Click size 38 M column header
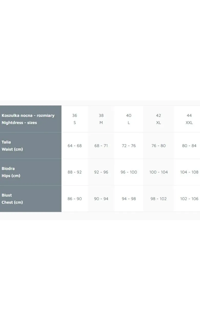200x312 pixels. (x=101, y=119)
